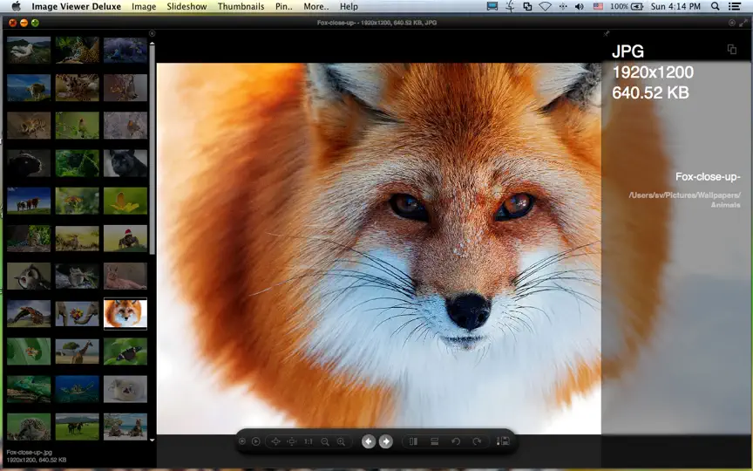Show image at actual size 1:1

point(309,441)
